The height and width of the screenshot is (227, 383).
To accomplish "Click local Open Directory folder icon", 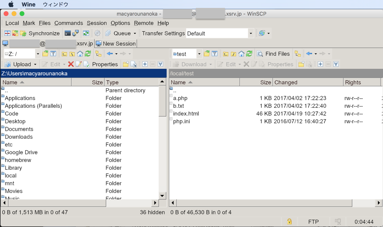I will click(x=45, y=54).
